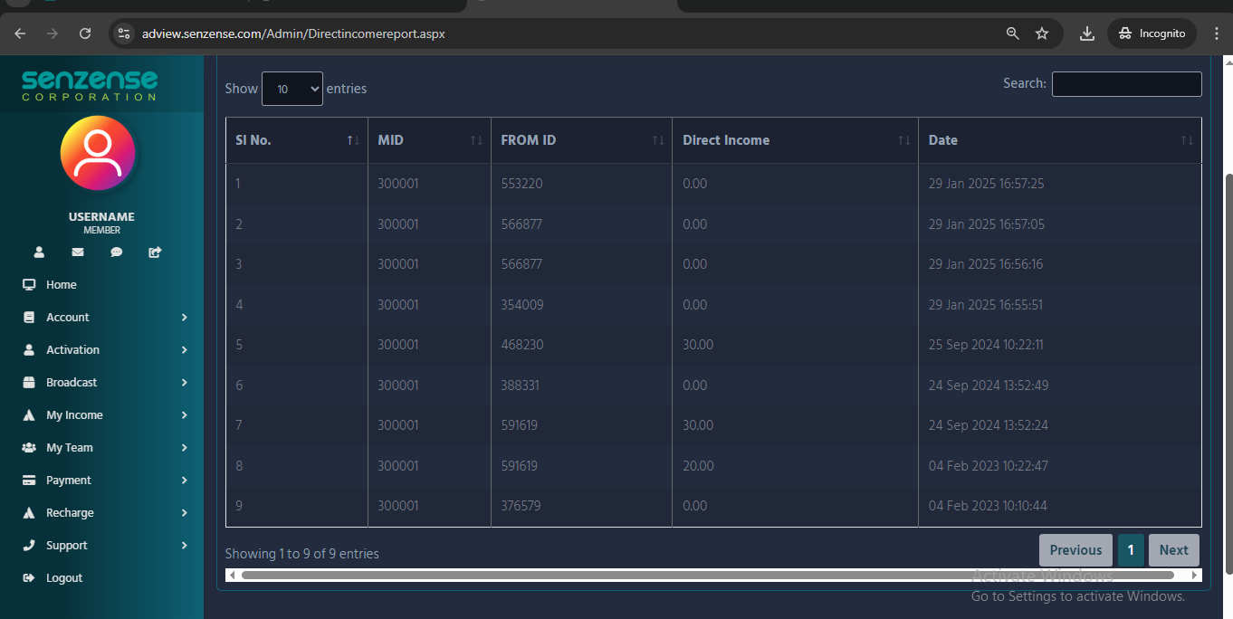1233x619 pixels.
Task: Select FROM ID cell 376579
Action: (521, 506)
